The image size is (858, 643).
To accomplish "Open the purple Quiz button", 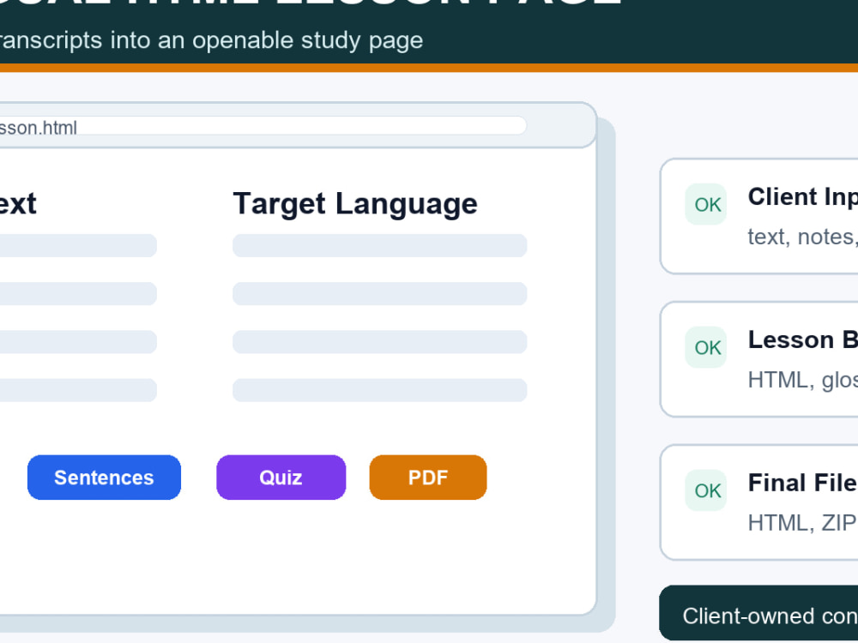I will click(x=281, y=478).
